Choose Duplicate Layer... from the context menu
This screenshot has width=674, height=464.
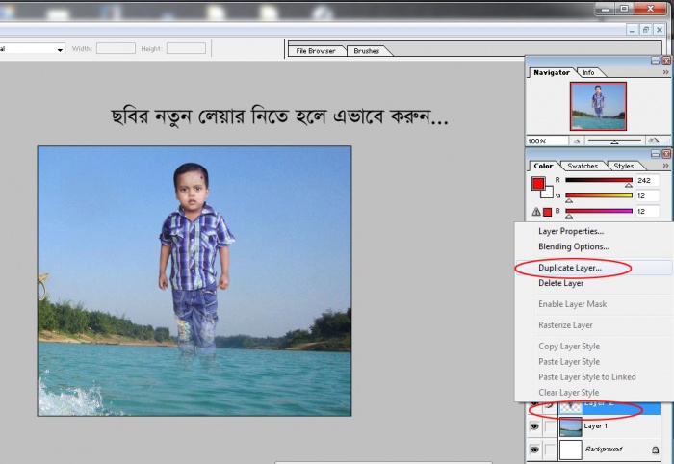[570, 268]
